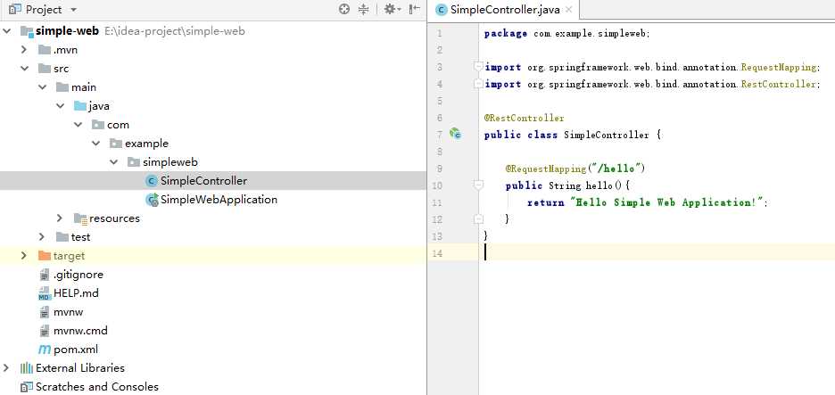This screenshot has height=395, width=835.
Task: Collapse the simpleweb package
Action: 113,162
